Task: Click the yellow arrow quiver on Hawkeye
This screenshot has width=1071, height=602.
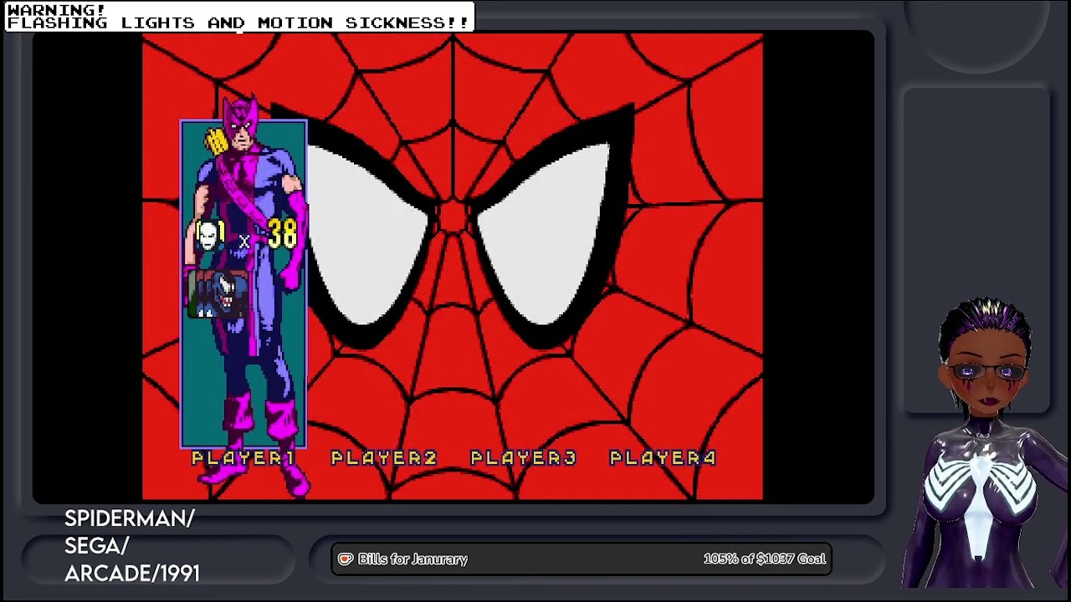Action: [216, 142]
